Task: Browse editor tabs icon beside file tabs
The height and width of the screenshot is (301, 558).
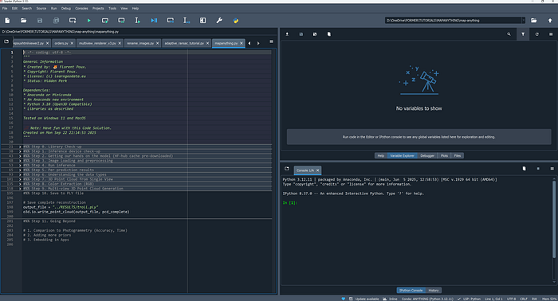Action: tap(6, 41)
